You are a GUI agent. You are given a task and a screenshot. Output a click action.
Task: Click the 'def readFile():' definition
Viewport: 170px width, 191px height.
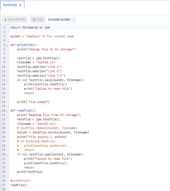pos(23,110)
